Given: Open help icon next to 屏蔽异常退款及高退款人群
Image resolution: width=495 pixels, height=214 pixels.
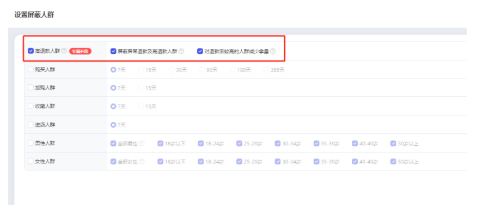Looking at the screenshot, I should 181,51.
